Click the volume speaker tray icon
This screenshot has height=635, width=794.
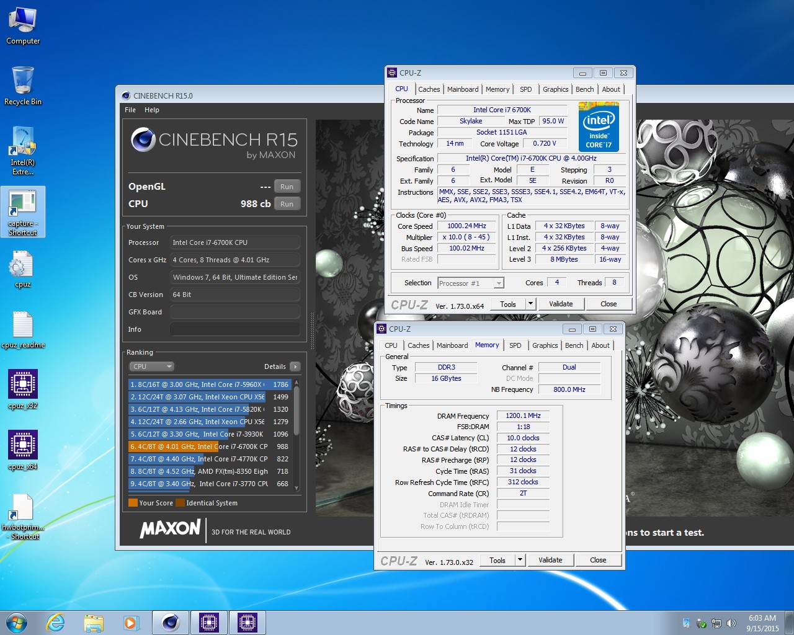731,623
